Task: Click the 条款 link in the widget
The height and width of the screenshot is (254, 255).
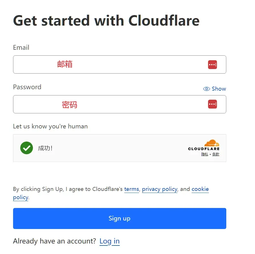Action: click(215, 154)
